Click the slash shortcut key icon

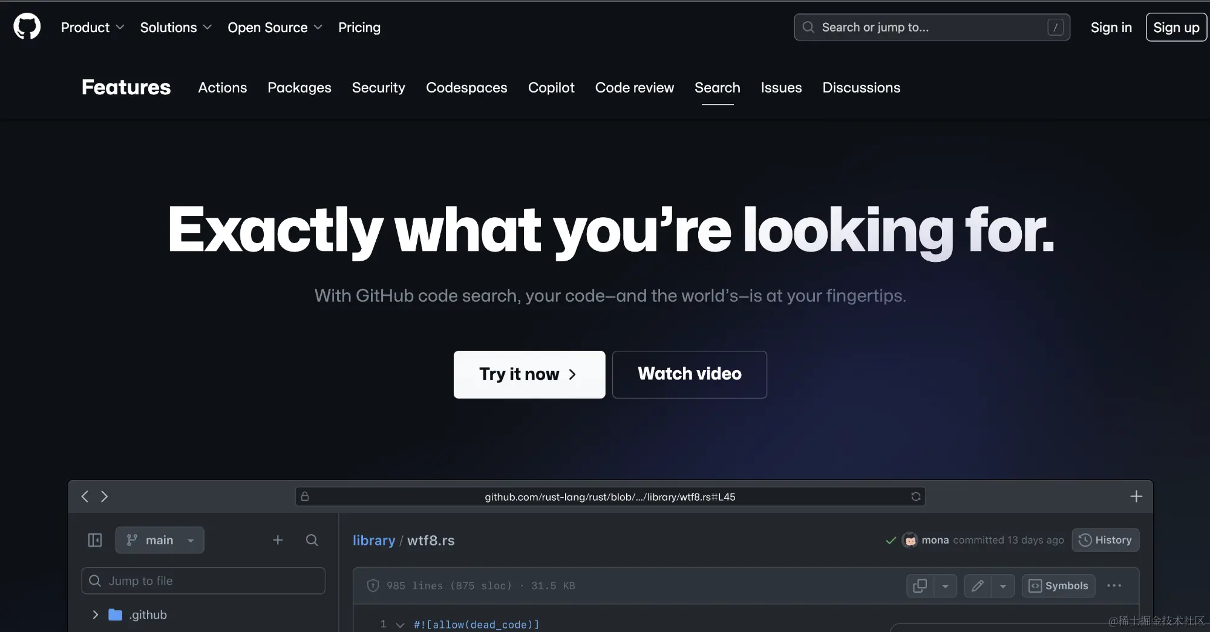point(1055,27)
